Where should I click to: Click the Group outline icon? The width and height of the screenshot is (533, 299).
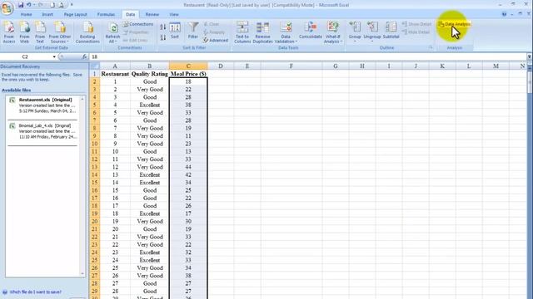tap(355, 27)
